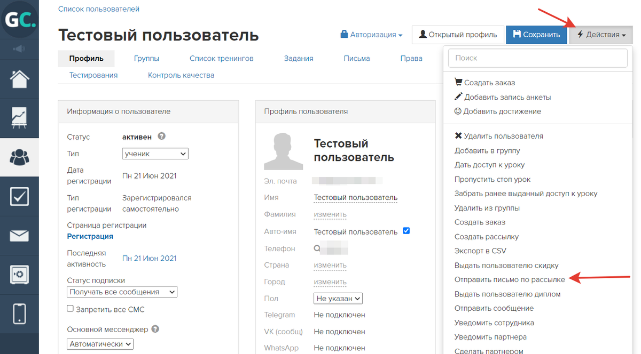Image resolution: width=641 pixels, height=354 pixels.
Task: Click the search icon next to Телефон
Action: [x=317, y=248]
